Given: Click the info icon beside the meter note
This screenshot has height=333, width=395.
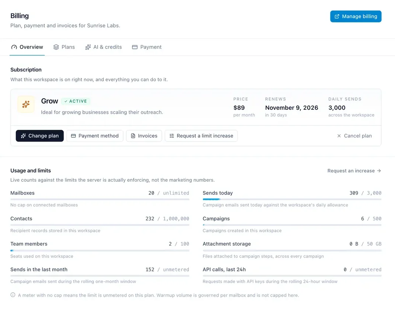Looking at the screenshot, I should click(x=13, y=295).
